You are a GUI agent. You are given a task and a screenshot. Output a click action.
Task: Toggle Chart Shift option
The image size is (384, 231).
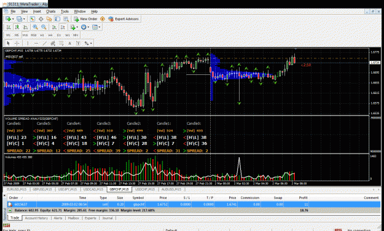[x=63, y=27]
